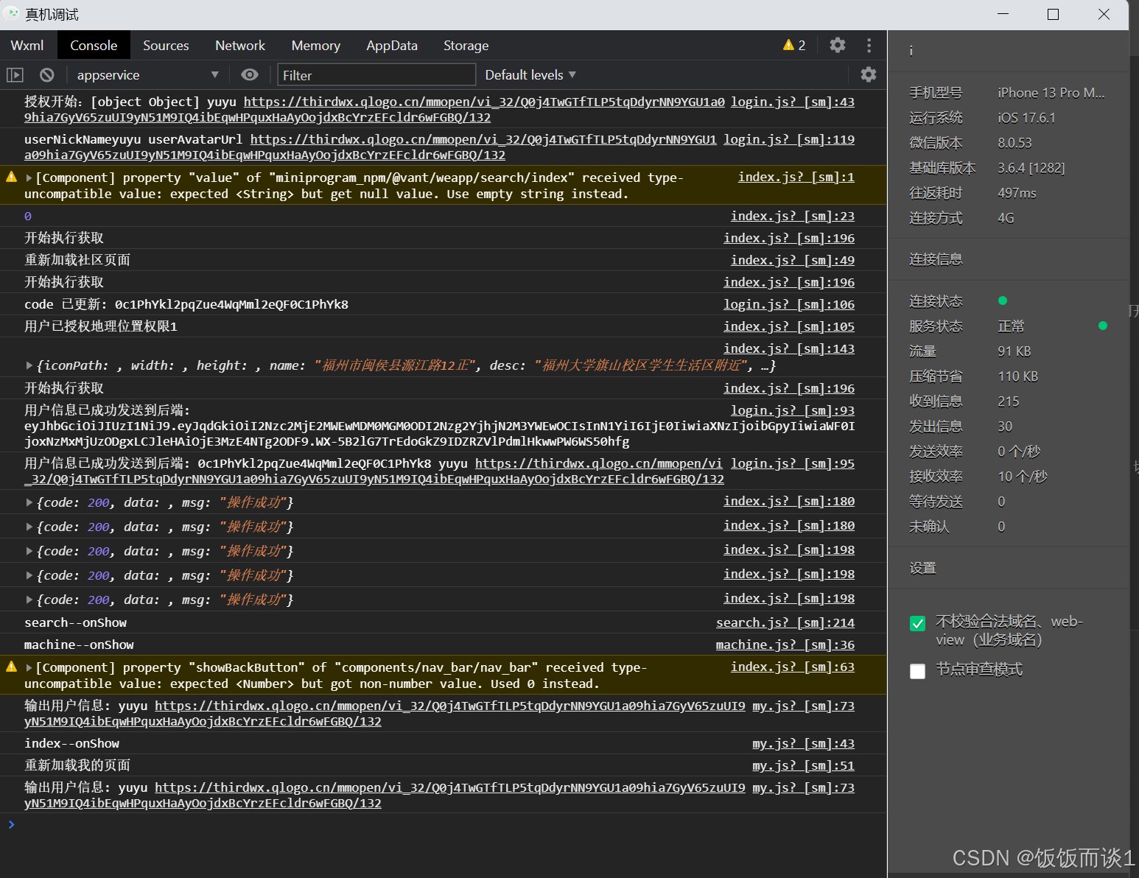Open source link login.js:93
1139x878 pixels.
793,410
